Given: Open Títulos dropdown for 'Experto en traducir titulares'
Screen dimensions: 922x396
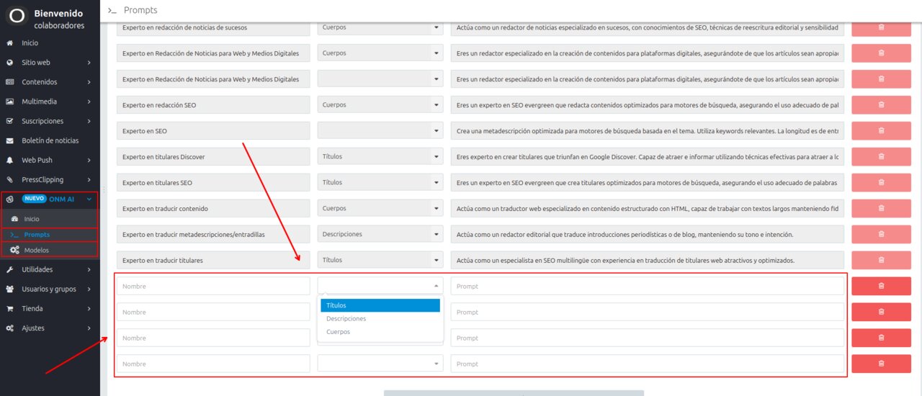Looking at the screenshot, I should tap(380, 260).
